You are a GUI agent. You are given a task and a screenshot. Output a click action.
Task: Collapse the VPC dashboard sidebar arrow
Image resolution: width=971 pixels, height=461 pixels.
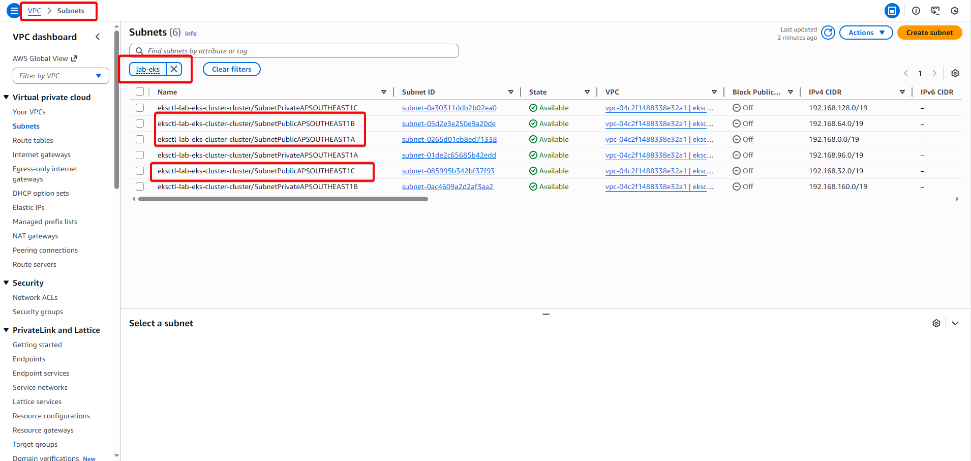[98, 37]
